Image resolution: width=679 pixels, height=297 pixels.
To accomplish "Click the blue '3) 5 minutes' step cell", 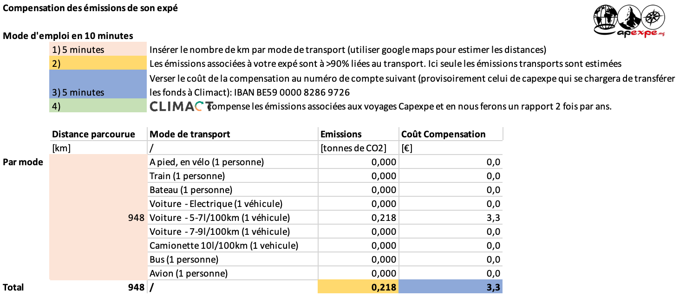I will point(98,84).
